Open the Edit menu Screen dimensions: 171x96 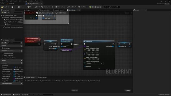11,1
